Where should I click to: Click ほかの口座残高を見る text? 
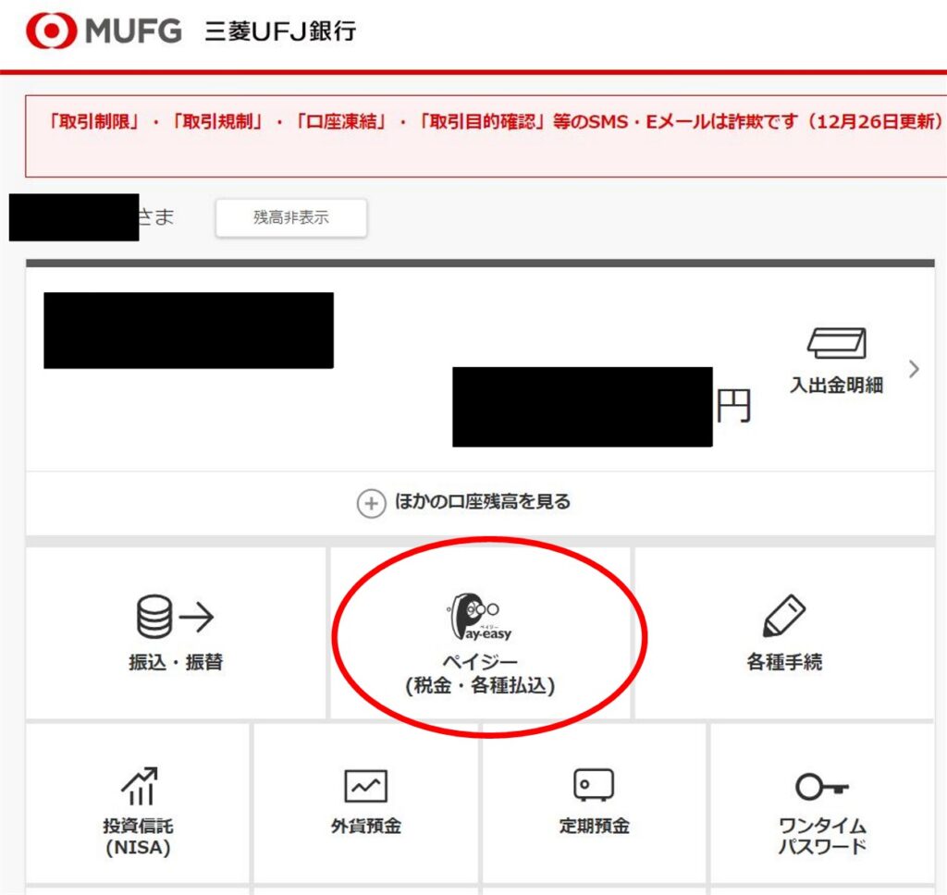pyautogui.click(x=483, y=502)
